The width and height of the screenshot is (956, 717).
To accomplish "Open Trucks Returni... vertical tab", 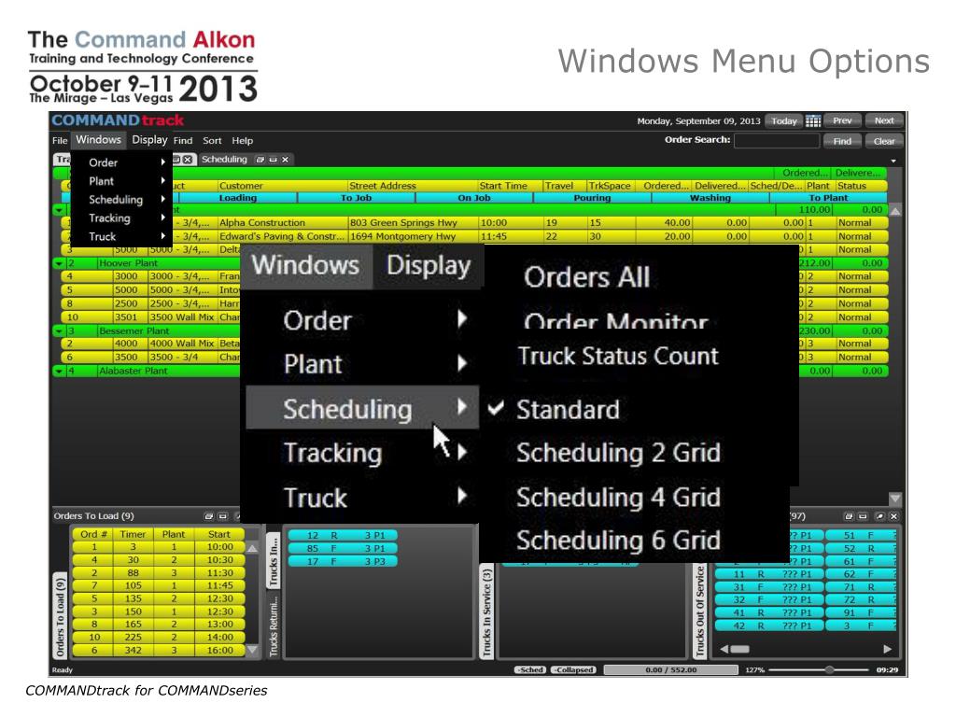I will (x=274, y=626).
